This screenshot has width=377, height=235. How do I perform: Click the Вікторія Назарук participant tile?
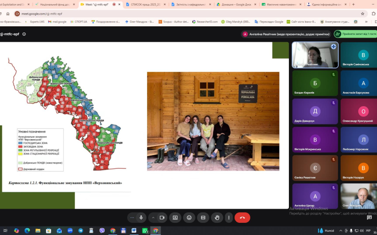click(359, 168)
